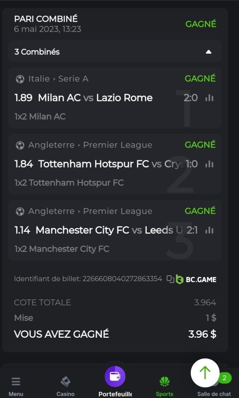The width and height of the screenshot is (239, 398).
Task: Copy the ticket identifier
Action: 170,279
